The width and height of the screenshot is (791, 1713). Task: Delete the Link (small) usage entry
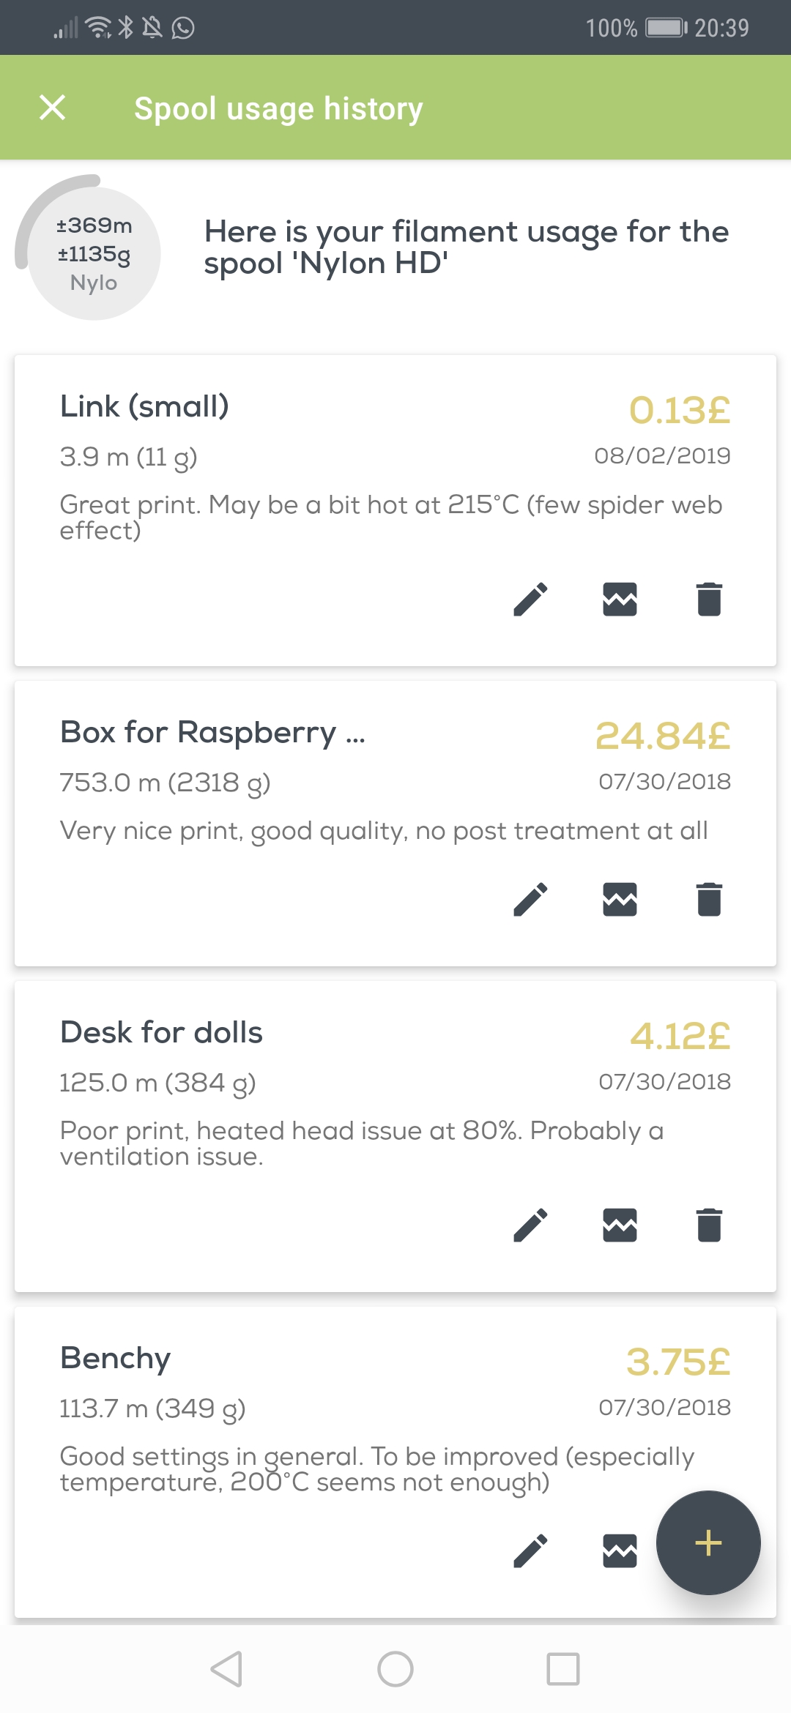[x=709, y=600]
